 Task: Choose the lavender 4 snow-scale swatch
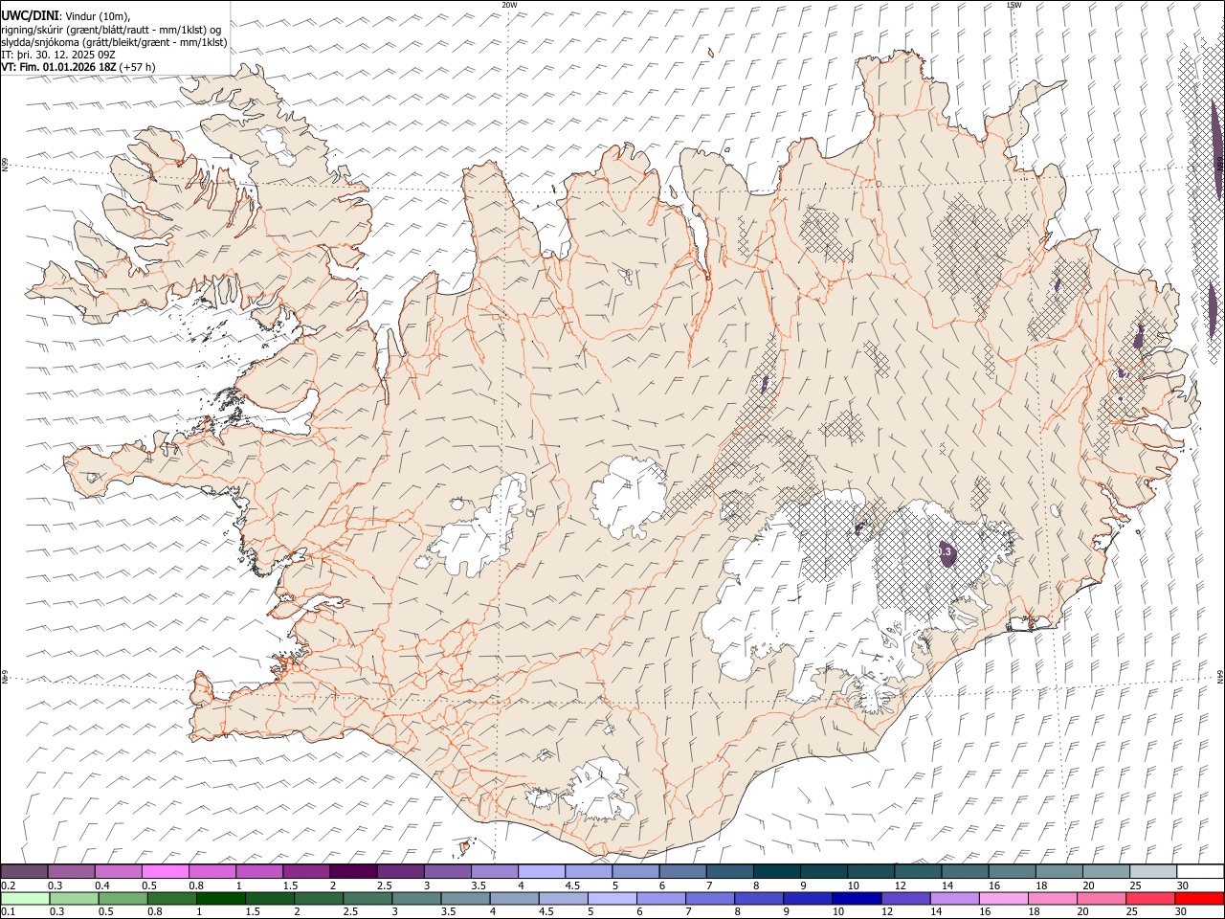click(x=540, y=871)
